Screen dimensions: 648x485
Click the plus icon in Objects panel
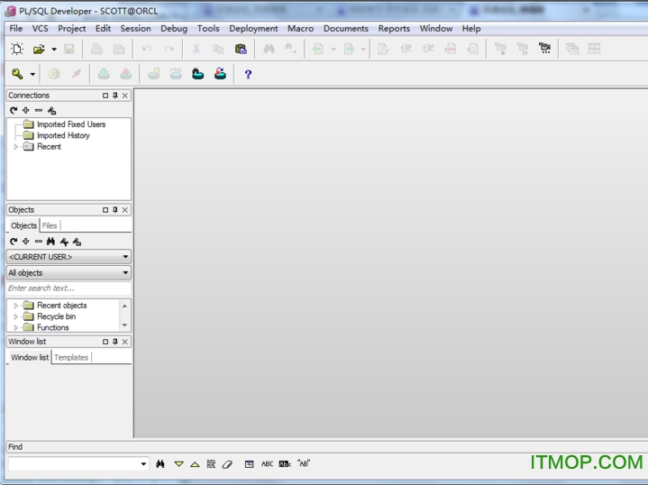click(25, 242)
